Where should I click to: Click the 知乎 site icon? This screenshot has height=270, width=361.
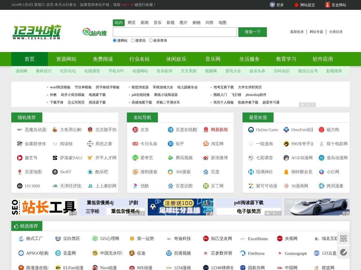pos(170,144)
